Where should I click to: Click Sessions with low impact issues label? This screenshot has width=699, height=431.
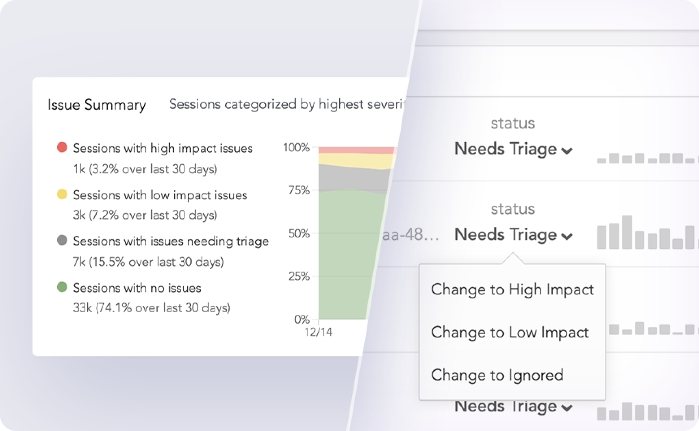160,195
